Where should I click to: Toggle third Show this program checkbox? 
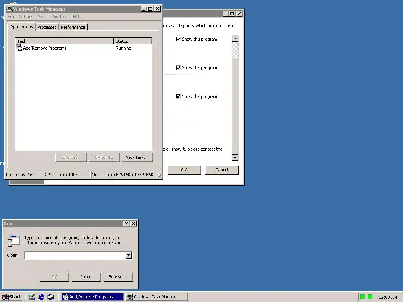tap(178, 96)
